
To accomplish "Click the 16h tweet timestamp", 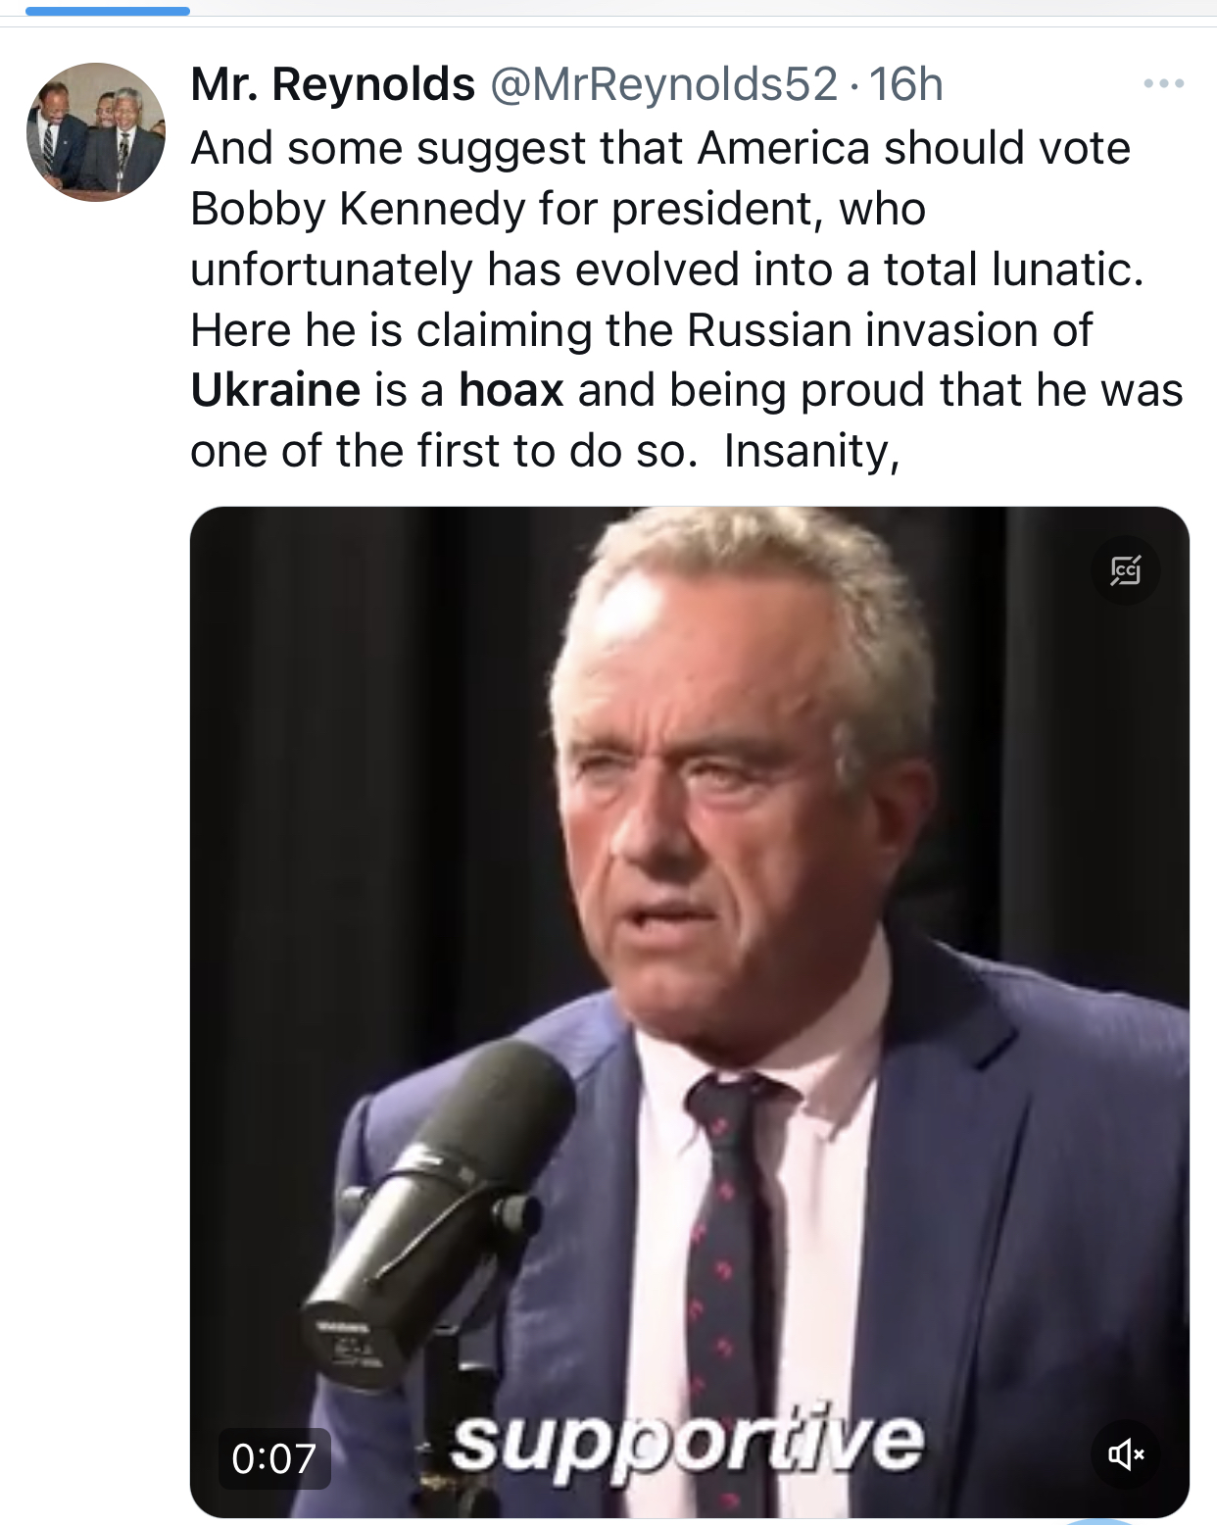I will [905, 84].
